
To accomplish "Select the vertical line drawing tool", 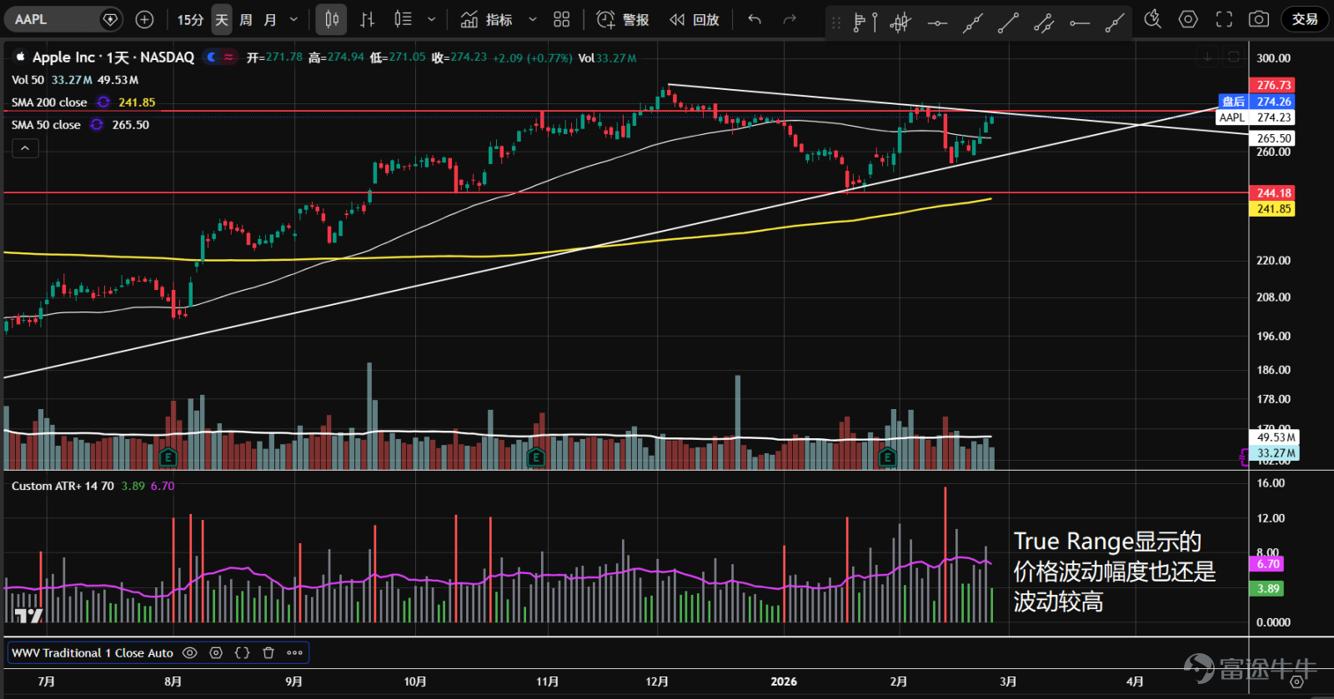I will pos(875,22).
